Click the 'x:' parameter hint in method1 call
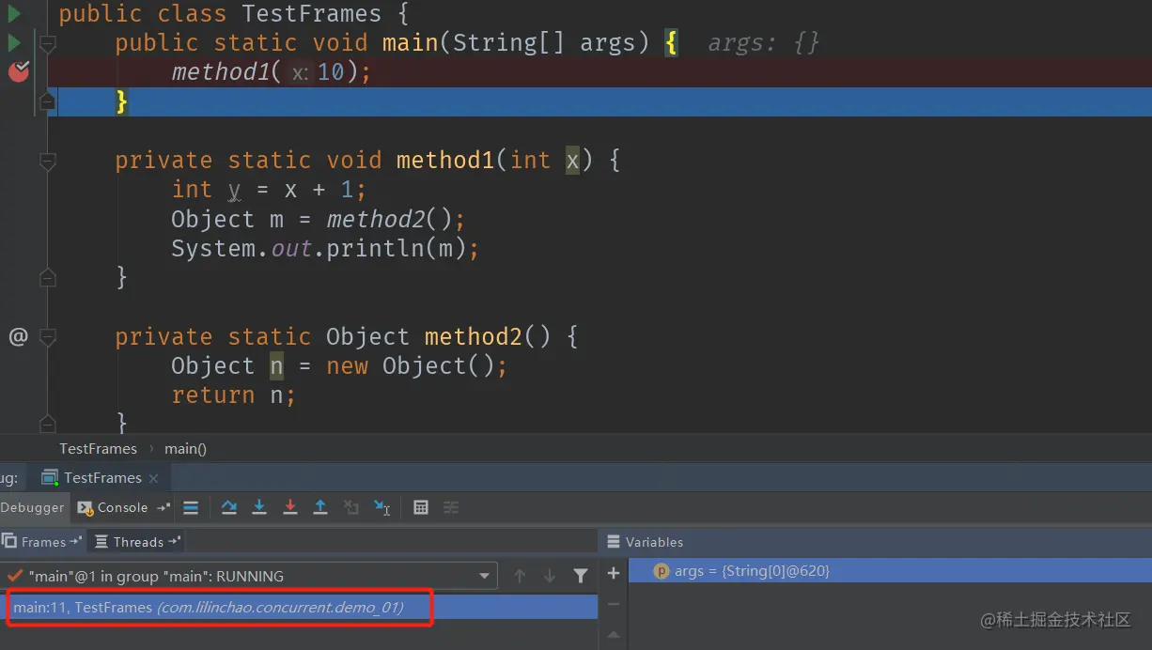 coord(300,72)
